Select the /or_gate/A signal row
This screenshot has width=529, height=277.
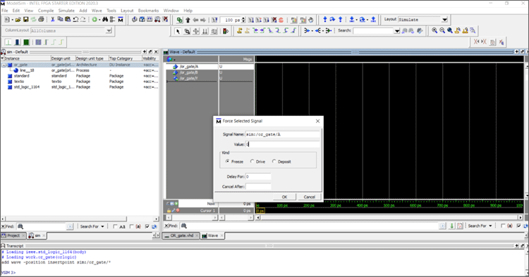pyautogui.click(x=209, y=67)
